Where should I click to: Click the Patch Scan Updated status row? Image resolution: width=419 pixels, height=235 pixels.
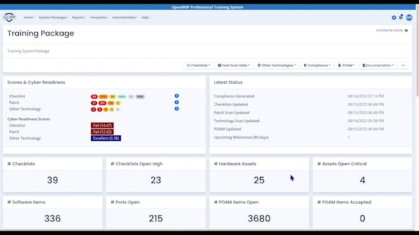pyautogui.click(x=311, y=113)
